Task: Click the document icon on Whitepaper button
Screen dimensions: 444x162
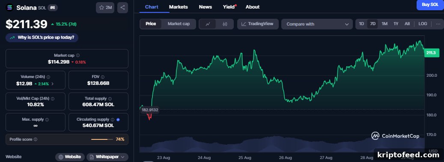Action: pos(92,156)
